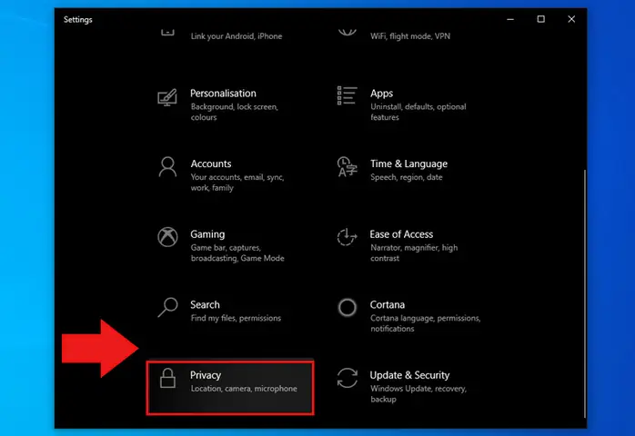
Task: Click 'Location, camera, microphone' description
Action: point(244,389)
